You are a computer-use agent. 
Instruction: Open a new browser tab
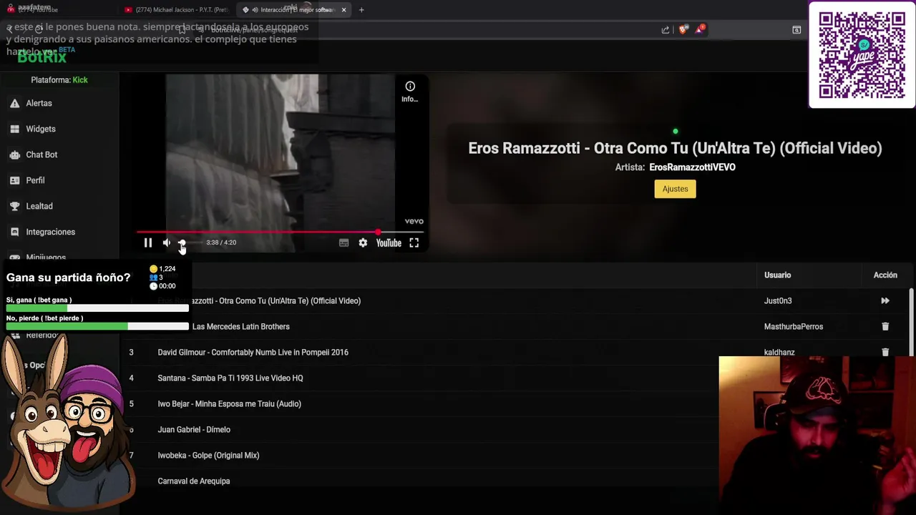pos(361,10)
